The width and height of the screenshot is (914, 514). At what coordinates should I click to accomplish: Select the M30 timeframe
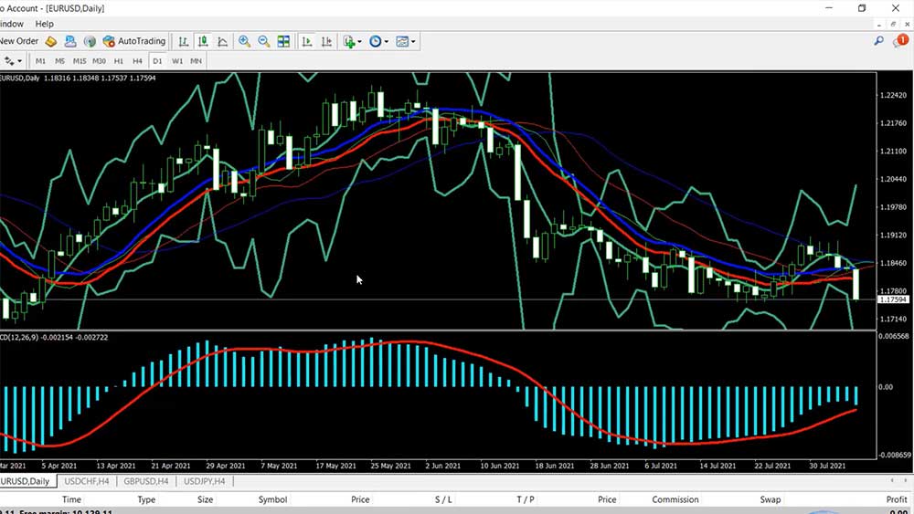pyautogui.click(x=99, y=60)
